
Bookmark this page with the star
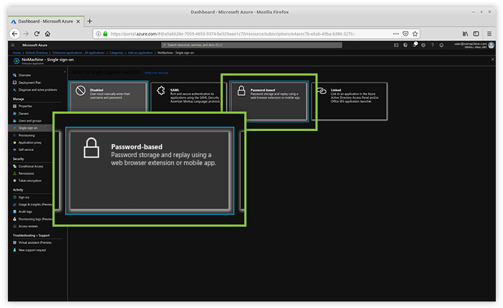point(415,34)
